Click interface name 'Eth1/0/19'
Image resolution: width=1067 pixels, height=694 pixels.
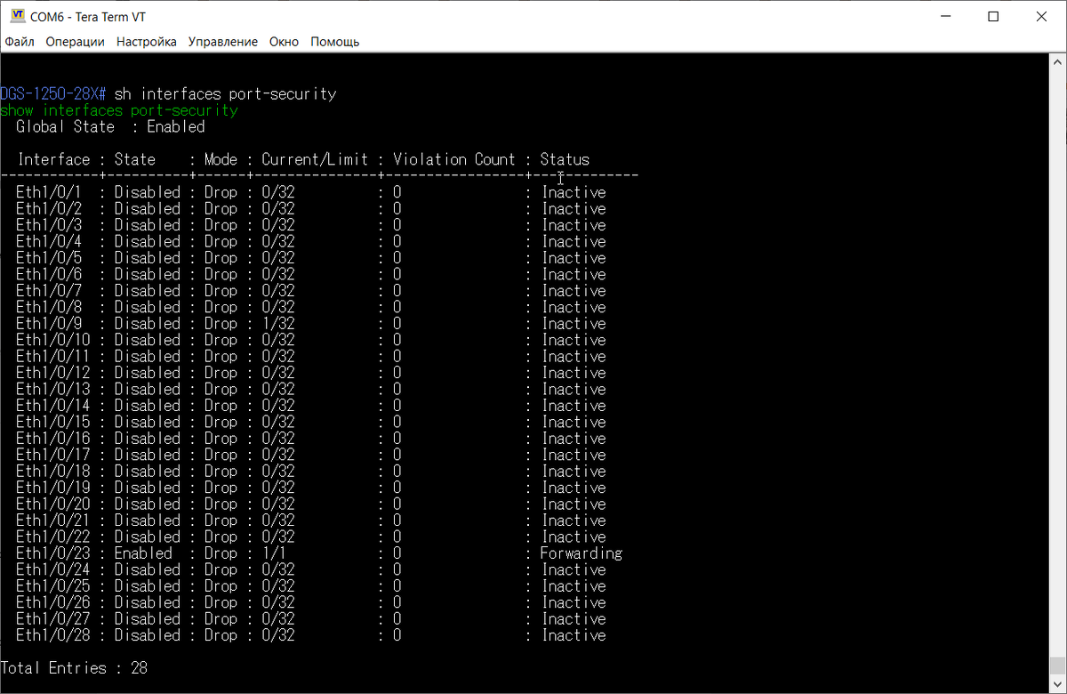coord(53,488)
